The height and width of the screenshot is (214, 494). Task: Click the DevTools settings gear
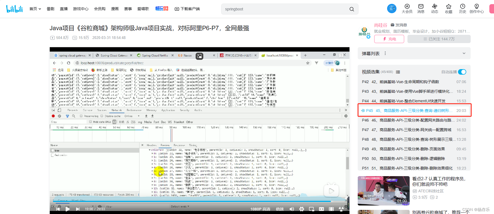point(346,116)
